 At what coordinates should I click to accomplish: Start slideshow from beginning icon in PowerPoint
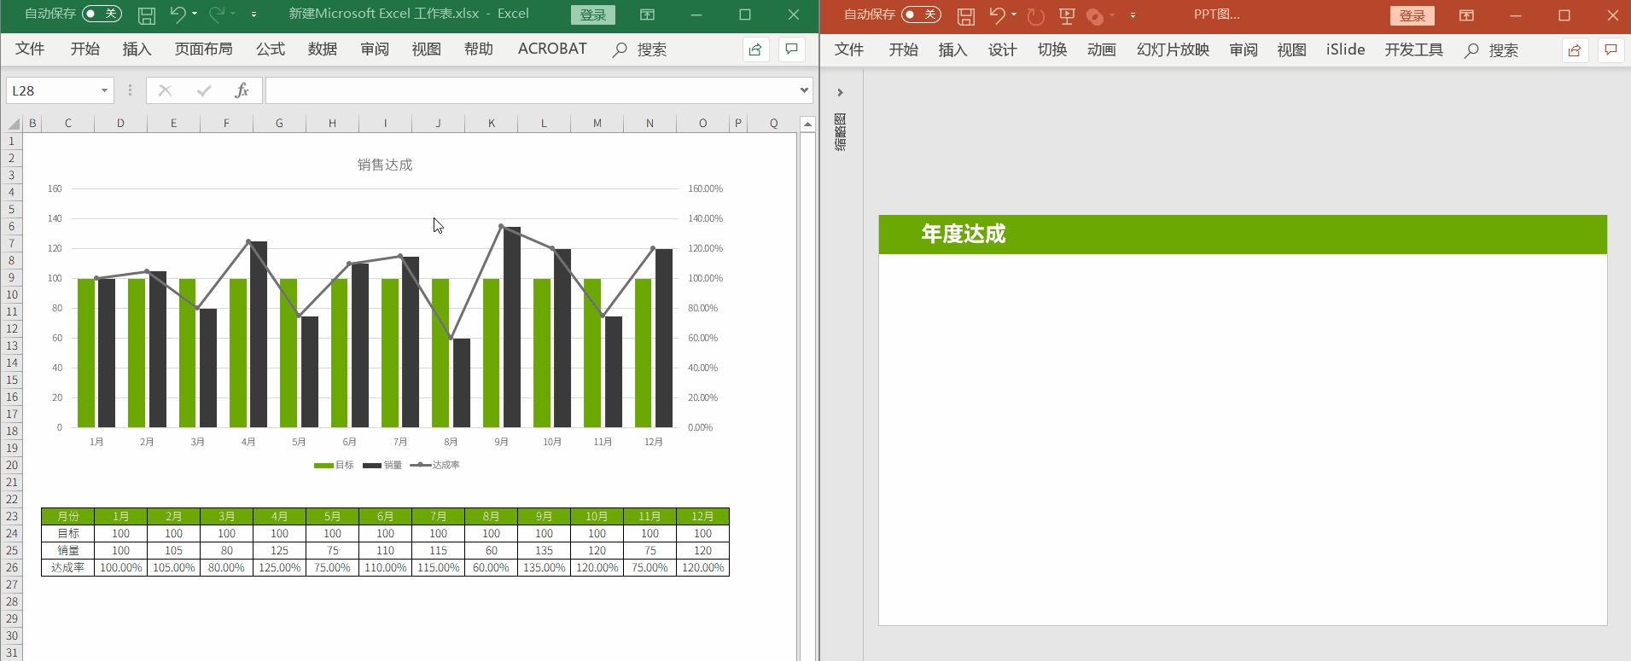(x=1067, y=15)
